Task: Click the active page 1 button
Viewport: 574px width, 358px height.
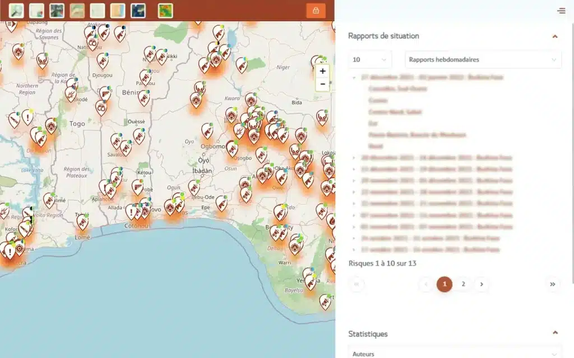Action: [x=445, y=284]
